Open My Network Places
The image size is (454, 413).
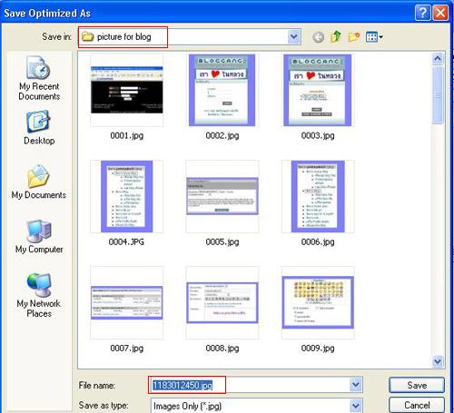(39, 295)
